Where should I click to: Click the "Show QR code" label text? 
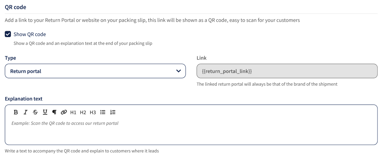pyautogui.click(x=30, y=34)
